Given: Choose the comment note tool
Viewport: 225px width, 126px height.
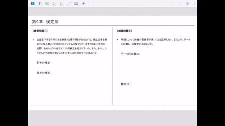Looking at the screenshot, I should point(47,4).
